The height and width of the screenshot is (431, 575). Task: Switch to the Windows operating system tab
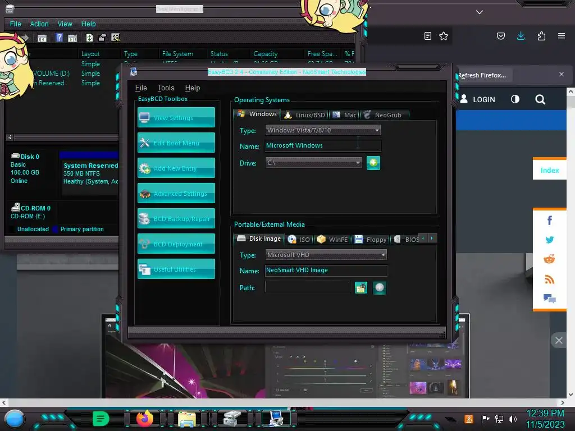tap(257, 114)
